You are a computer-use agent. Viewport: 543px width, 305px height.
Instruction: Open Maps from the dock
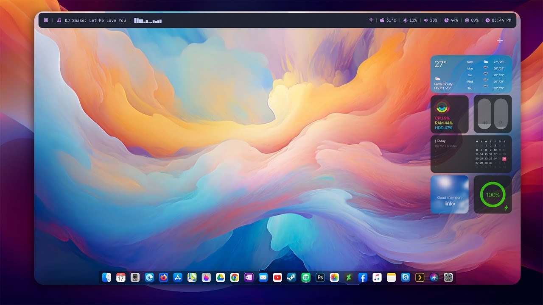(192, 277)
